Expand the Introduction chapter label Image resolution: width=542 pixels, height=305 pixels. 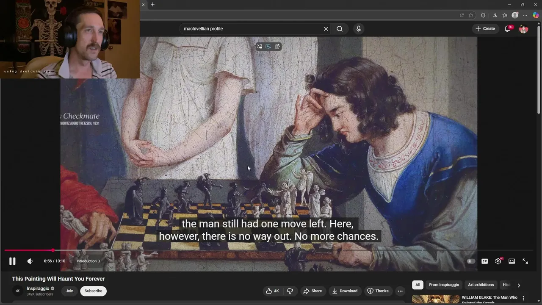[88, 261]
